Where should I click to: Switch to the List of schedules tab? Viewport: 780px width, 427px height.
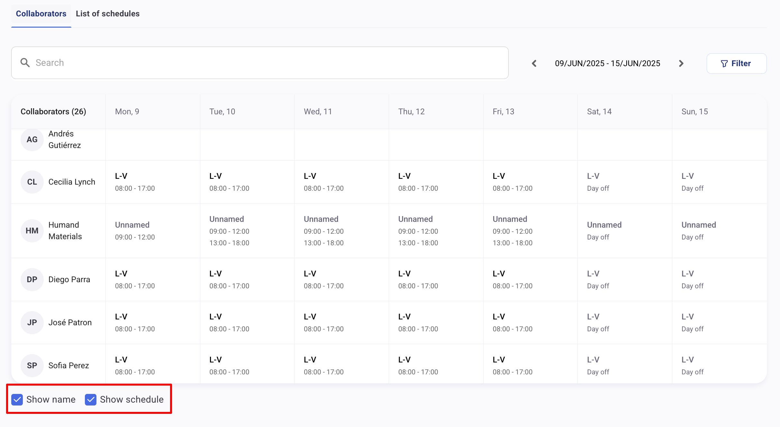point(107,14)
